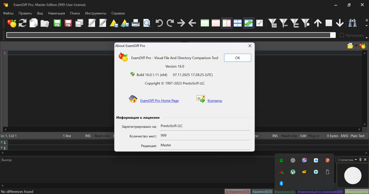Click the funnel with circle filter icon

(305, 23)
